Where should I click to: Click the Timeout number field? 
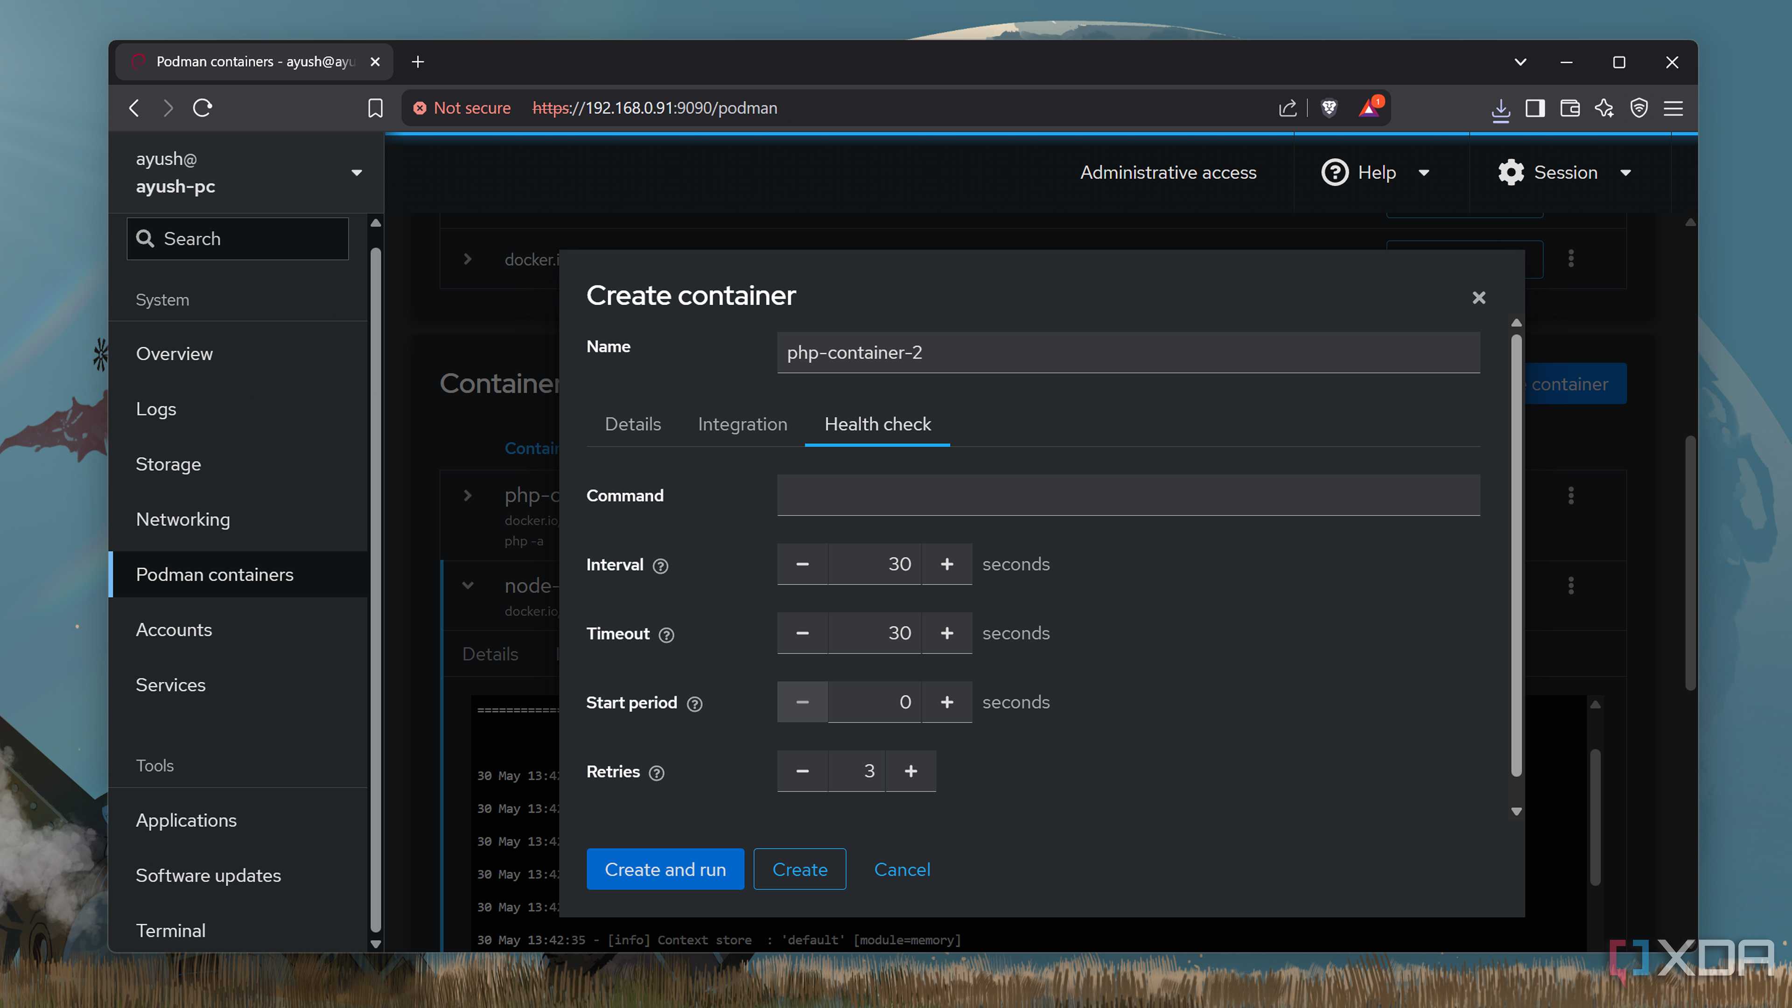(875, 633)
